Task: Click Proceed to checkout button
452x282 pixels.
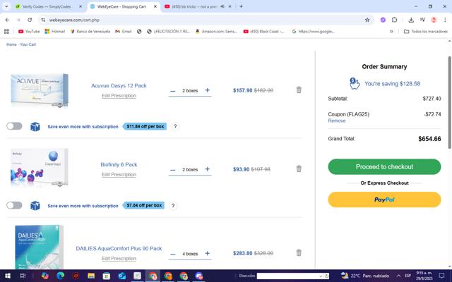Action: pyautogui.click(x=384, y=166)
